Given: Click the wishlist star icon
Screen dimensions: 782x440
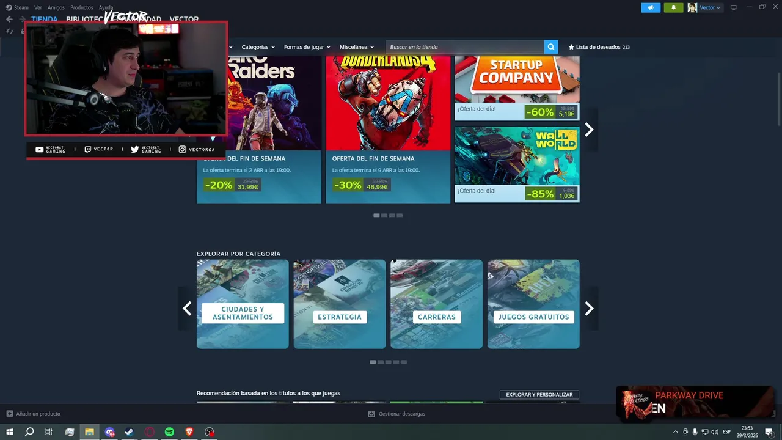Looking at the screenshot, I should pos(571,47).
